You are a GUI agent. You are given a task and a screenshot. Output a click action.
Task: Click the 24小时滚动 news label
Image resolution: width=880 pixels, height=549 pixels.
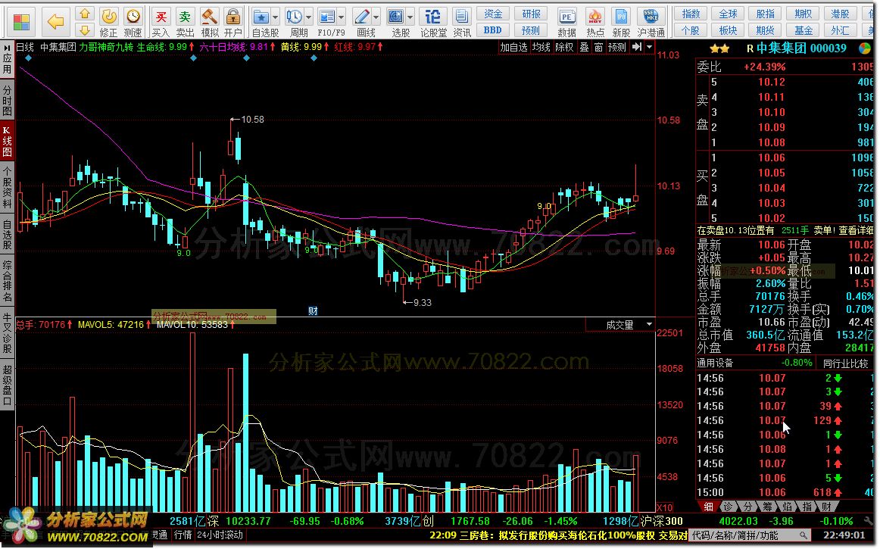click(x=220, y=535)
